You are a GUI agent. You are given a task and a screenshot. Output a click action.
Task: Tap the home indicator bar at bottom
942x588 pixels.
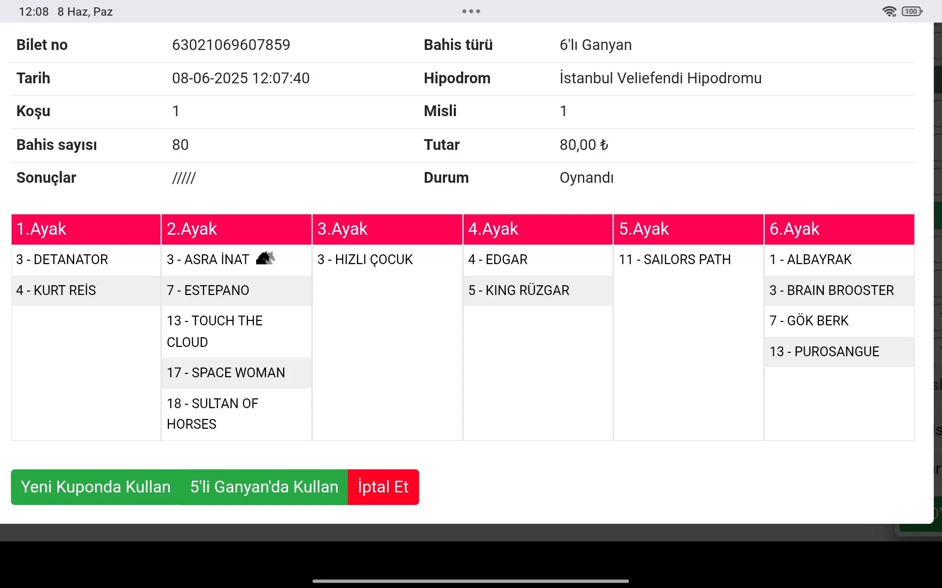click(x=471, y=581)
